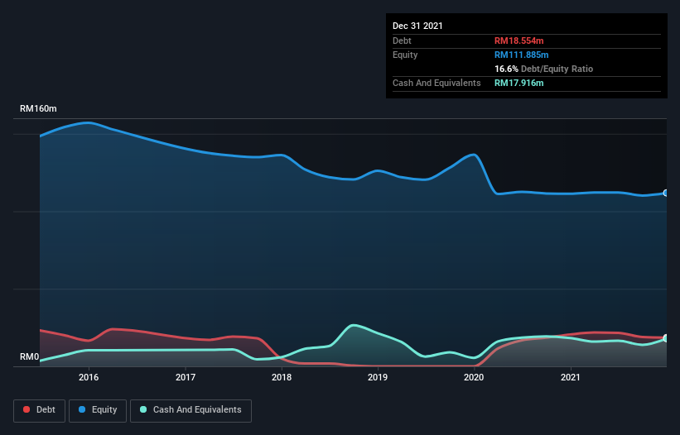680x435 pixels.
Task: Click the RM160m y-axis label
Action: click(x=38, y=108)
